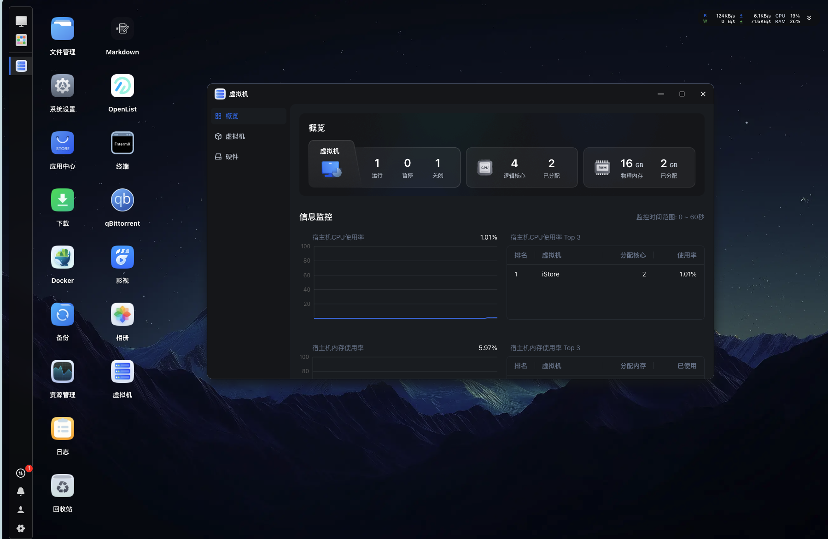
Task: Open the recycle bin (回收站)
Action: 63,486
